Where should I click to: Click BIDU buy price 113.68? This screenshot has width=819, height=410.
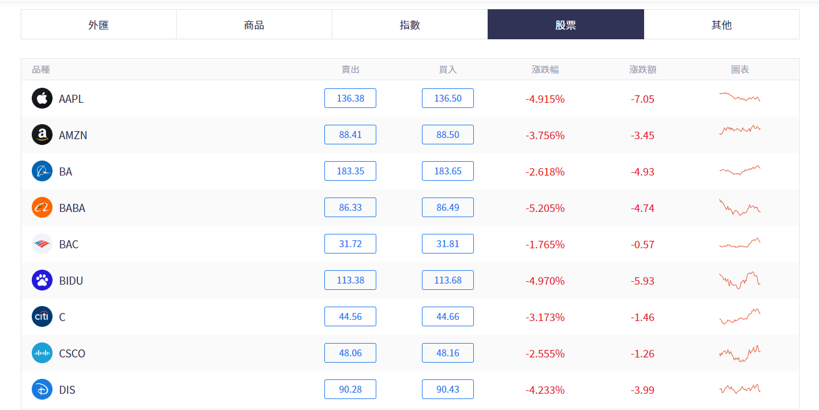click(448, 280)
